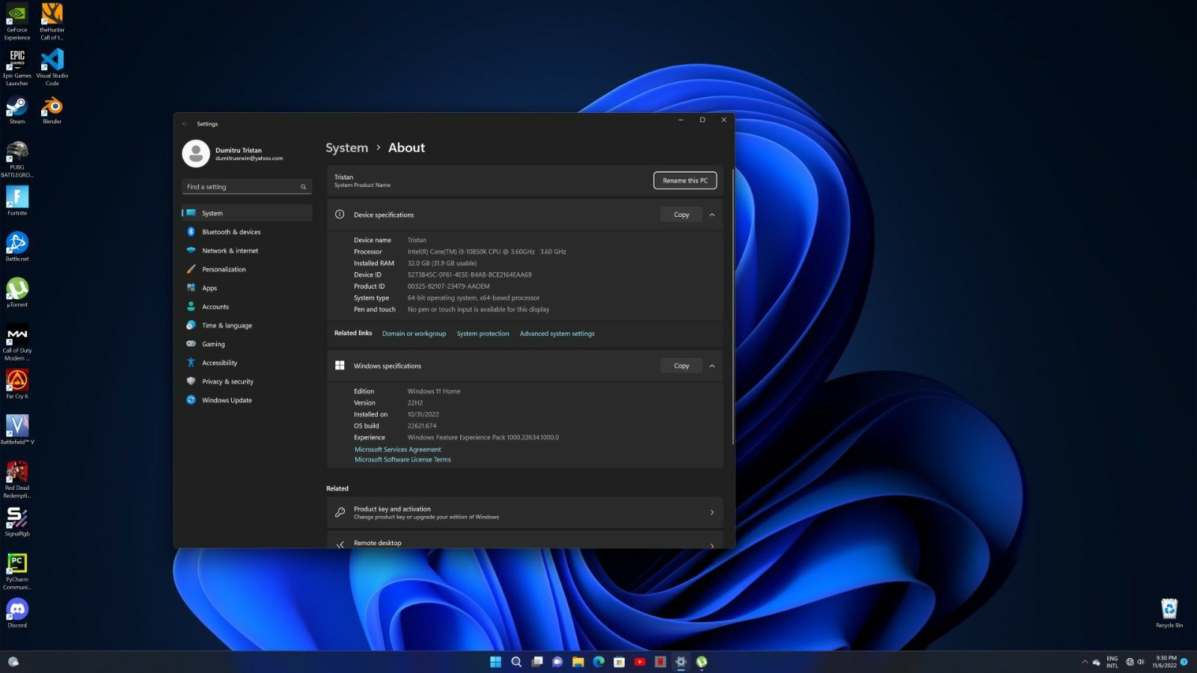
Task: Open Call of Duty Modern Warfare shortcut
Action: click(x=17, y=342)
